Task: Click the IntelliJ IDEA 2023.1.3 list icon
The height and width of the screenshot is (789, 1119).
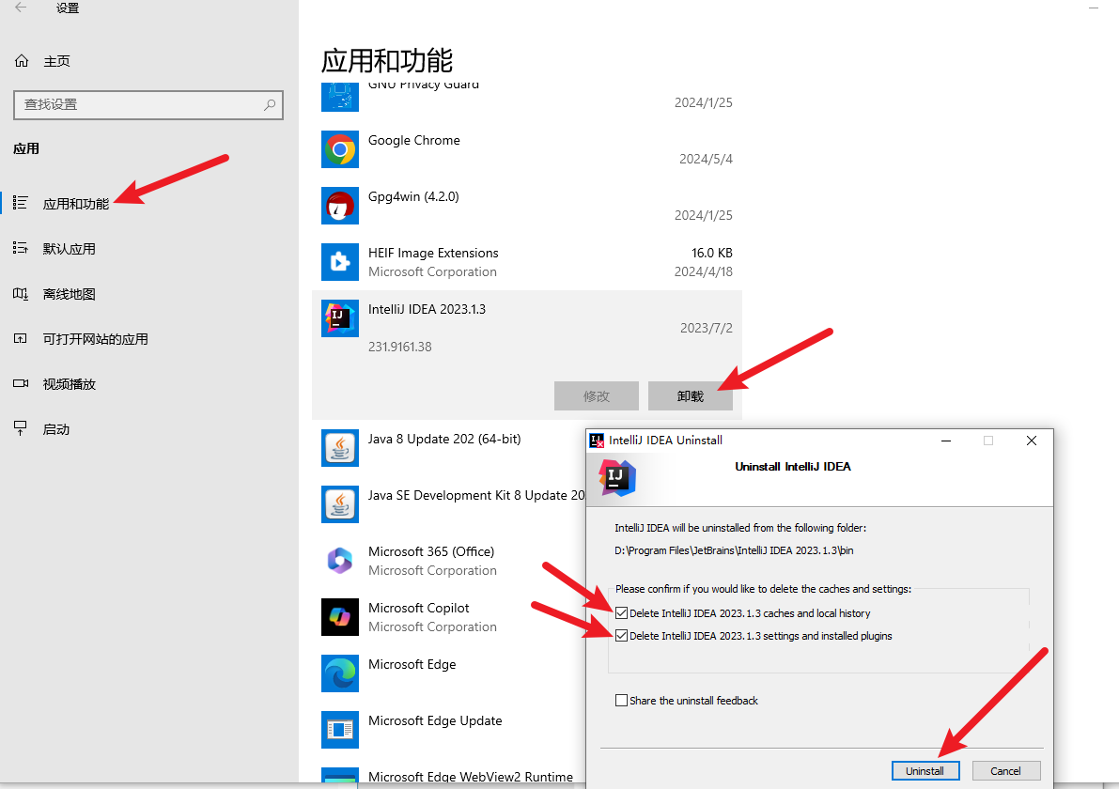Action: point(340,318)
